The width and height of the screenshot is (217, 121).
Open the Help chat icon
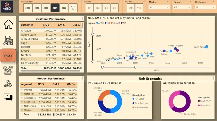pos(8,97)
